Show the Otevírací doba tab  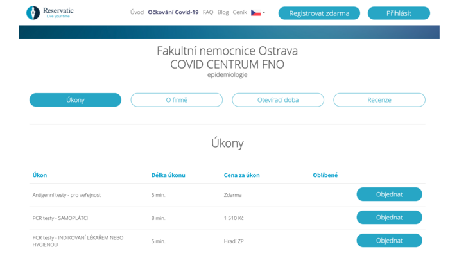[x=278, y=100]
